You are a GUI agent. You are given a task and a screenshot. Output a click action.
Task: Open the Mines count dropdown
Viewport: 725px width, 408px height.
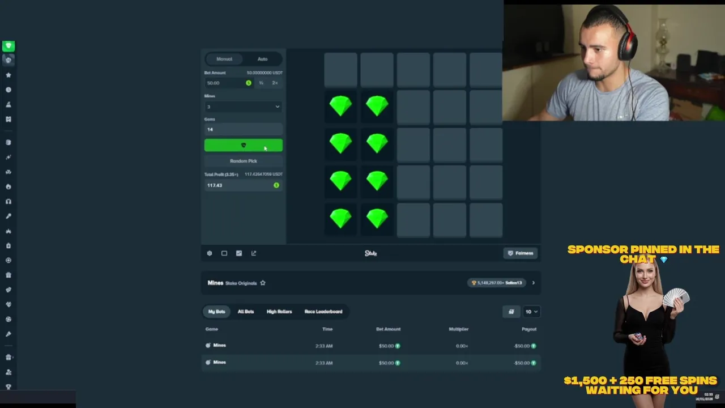[243, 107]
